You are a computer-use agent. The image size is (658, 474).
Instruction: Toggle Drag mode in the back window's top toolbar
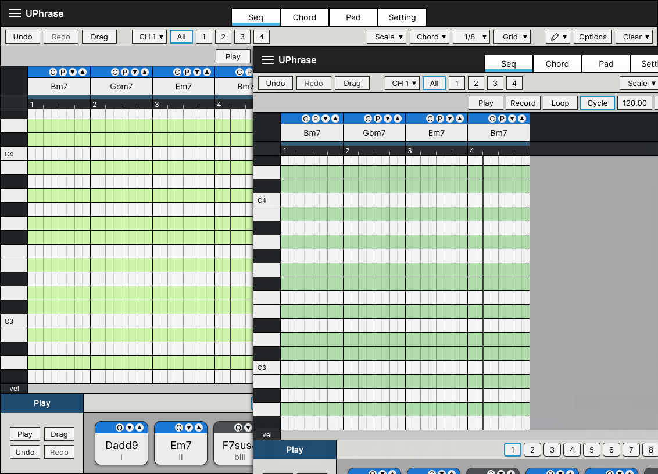click(x=99, y=37)
